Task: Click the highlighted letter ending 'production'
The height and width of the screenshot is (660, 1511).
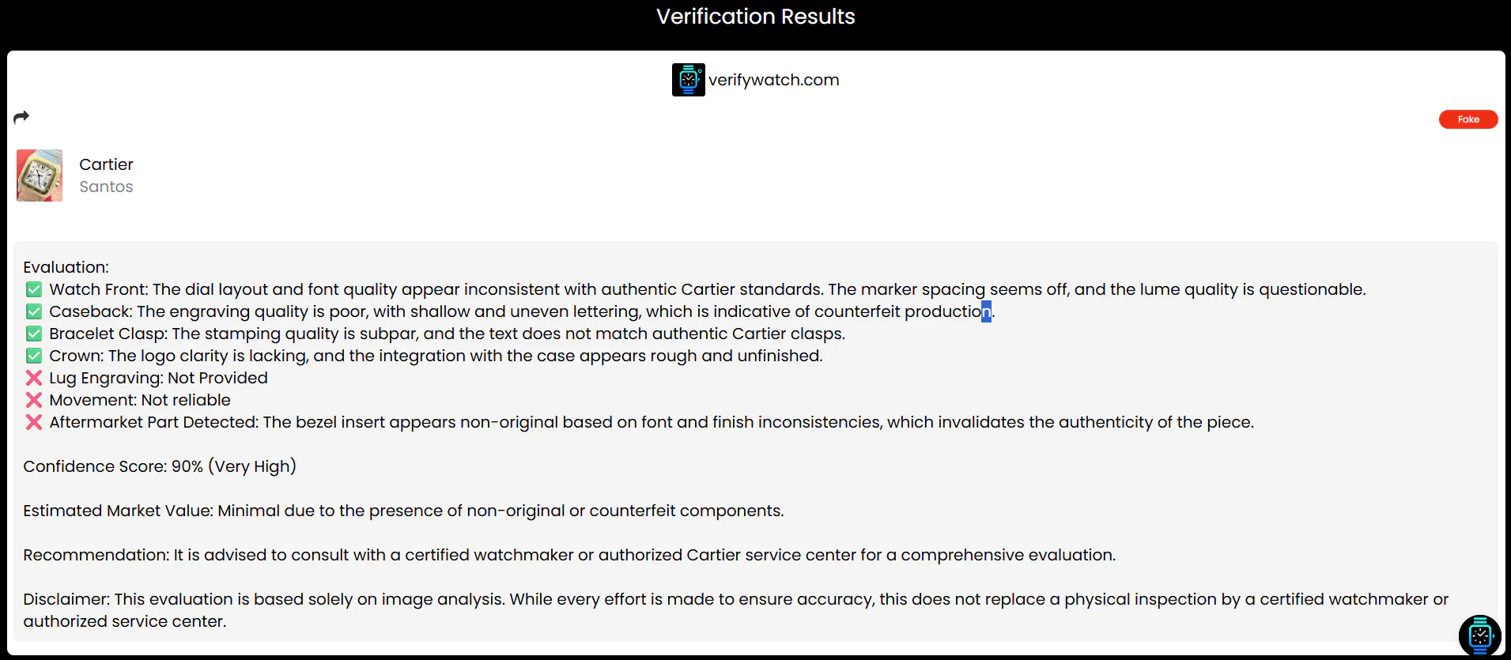Action: (x=986, y=311)
